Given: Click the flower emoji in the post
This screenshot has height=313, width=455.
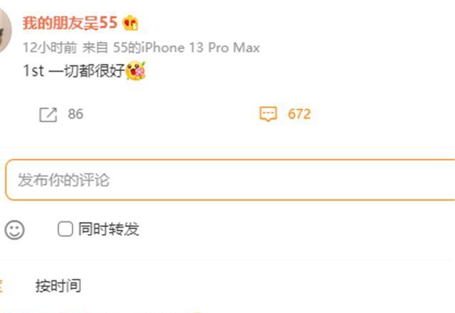Looking at the screenshot, I should (136, 71).
